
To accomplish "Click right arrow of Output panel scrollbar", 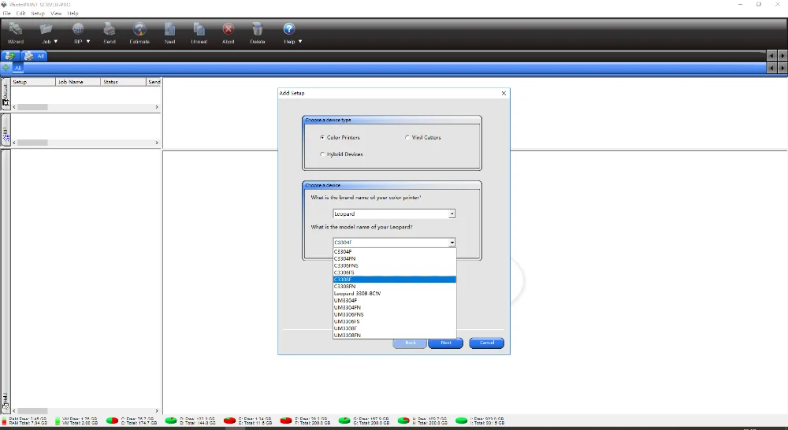I will (x=157, y=107).
